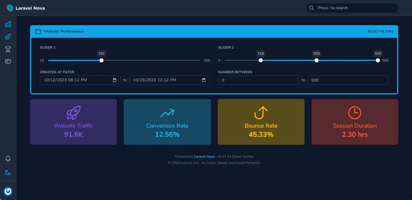Click the 2.30 hrs value
Viewport: 412px width, 200px height.
[355, 134]
